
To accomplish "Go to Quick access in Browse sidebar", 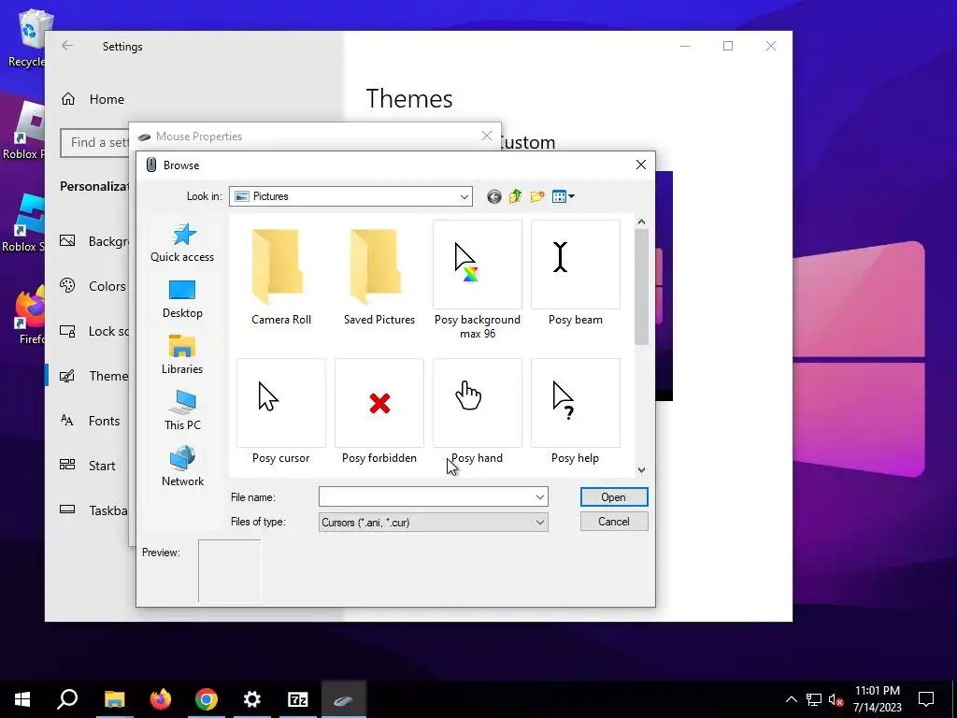I will pos(182,242).
